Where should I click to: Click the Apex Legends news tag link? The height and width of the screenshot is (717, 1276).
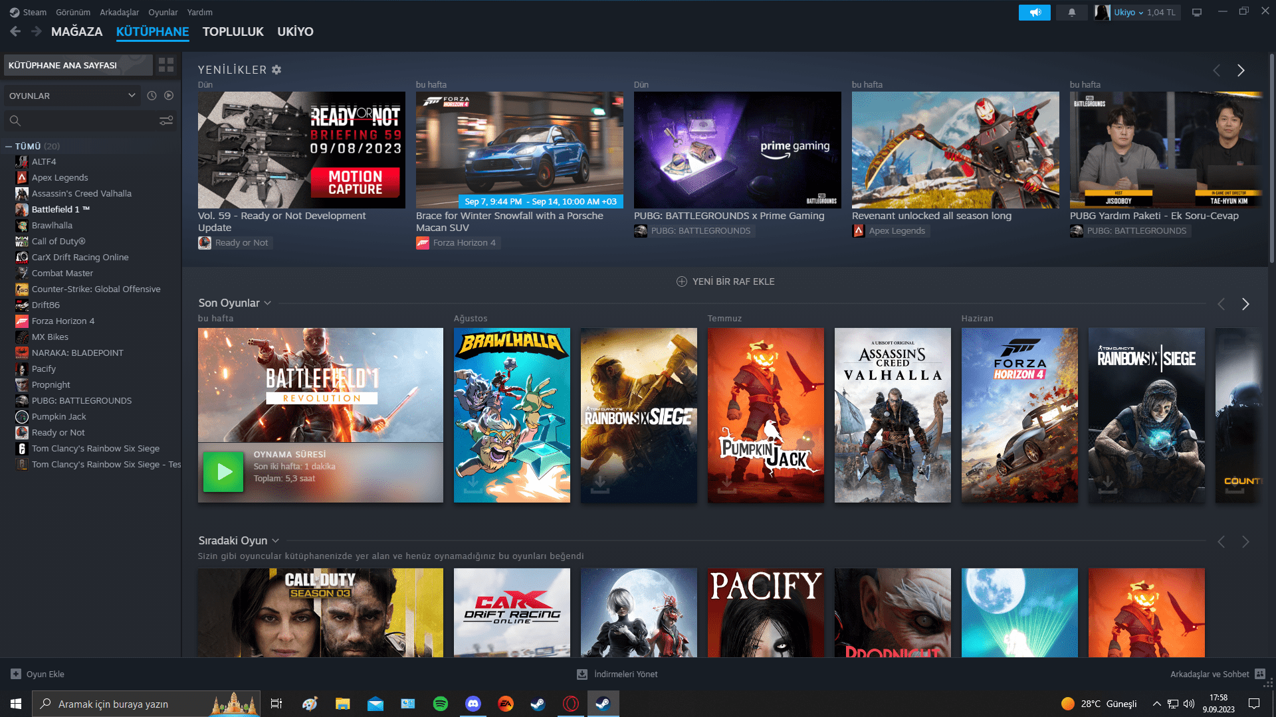pos(891,231)
